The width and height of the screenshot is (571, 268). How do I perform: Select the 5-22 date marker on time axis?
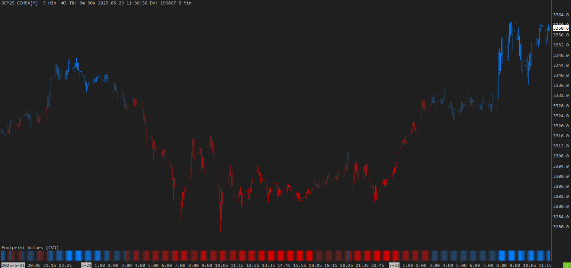point(86,265)
